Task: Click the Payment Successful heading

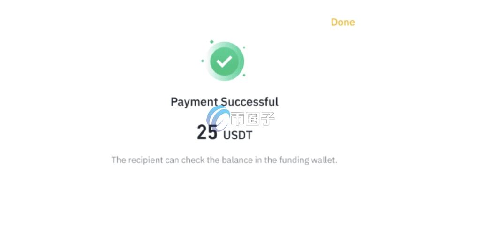Action: pyautogui.click(x=224, y=102)
